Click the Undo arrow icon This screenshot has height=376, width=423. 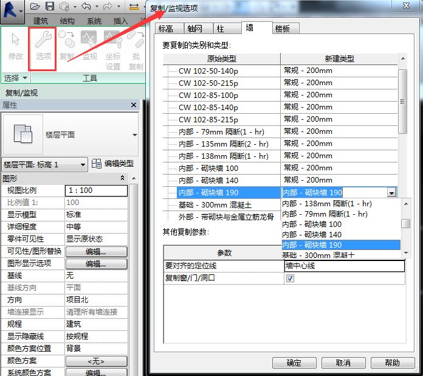86,6
